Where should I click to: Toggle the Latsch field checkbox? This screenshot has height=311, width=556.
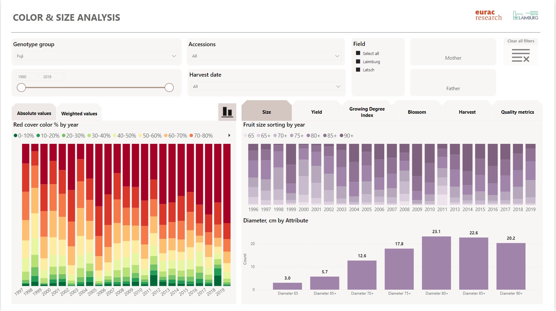click(358, 70)
